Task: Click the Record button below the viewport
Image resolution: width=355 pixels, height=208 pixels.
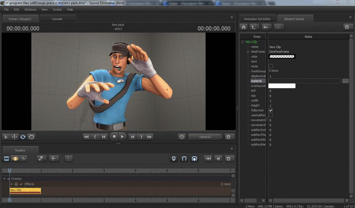Action: pyautogui.click(x=114, y=137)
